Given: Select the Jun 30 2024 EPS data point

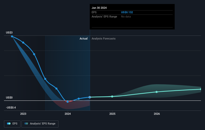Looking at the screenshot, I should click(x=90, y=97).
